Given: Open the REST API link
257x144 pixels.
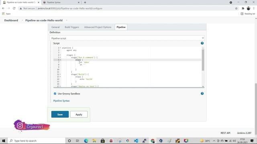Looking at the screenshot, I should coord(225,133).
